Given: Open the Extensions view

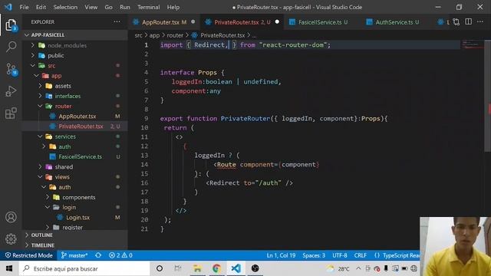Looking at the screenshot, I should [11, 113].
